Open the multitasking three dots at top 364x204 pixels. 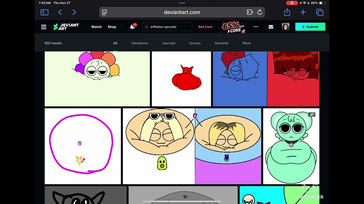[x=182, y=3]
